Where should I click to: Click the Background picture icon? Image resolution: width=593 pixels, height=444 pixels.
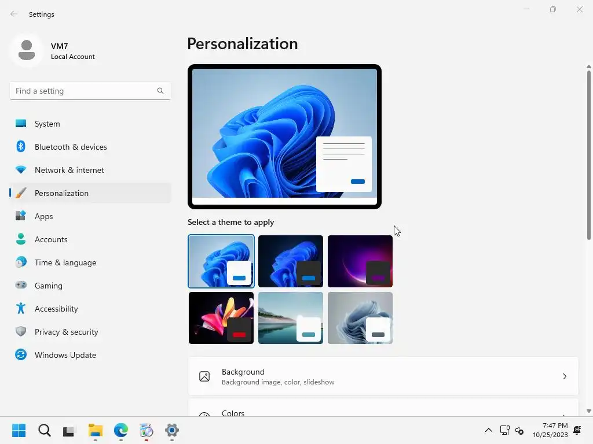click(x=204, y=376)
